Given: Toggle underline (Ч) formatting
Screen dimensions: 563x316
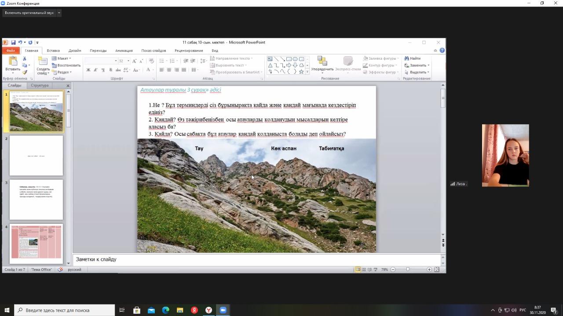Looking at the screenshot, I should (x=103, y=70).
